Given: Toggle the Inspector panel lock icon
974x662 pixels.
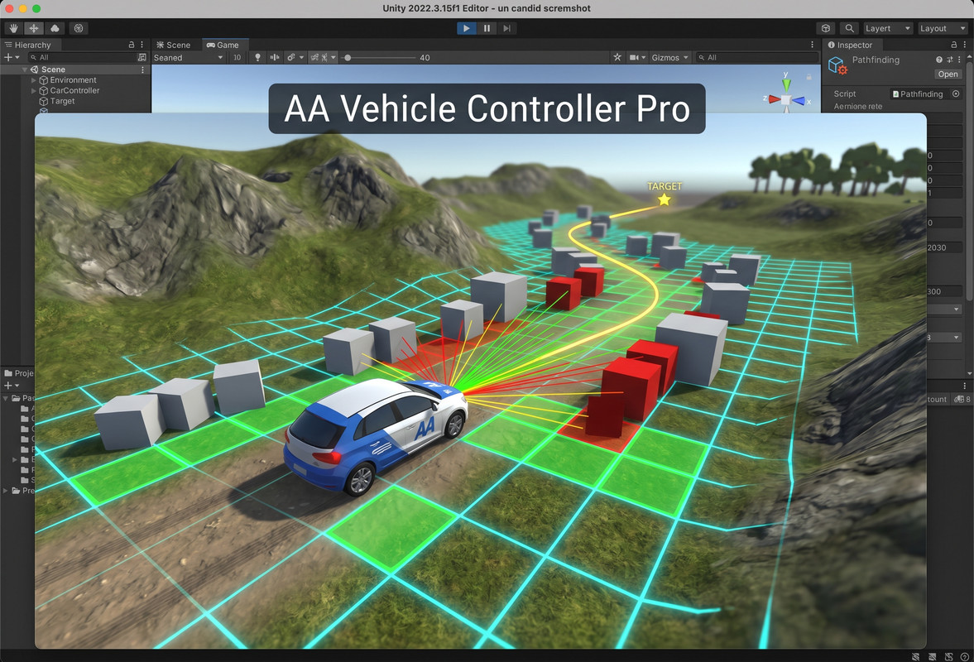Looking at the screenshot, I should pyautogui.click(x=954, y=45).
